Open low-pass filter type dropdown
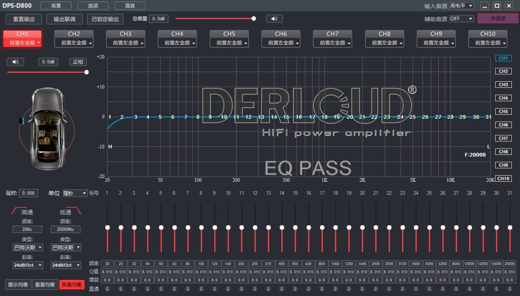Screen dimensions: 520x296 coord(66,247)
